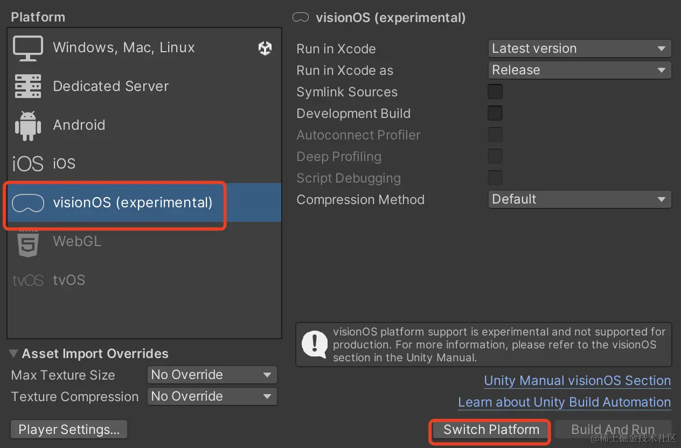
Task: Enable the Development Build checkbox
Action: pos(495,113)
